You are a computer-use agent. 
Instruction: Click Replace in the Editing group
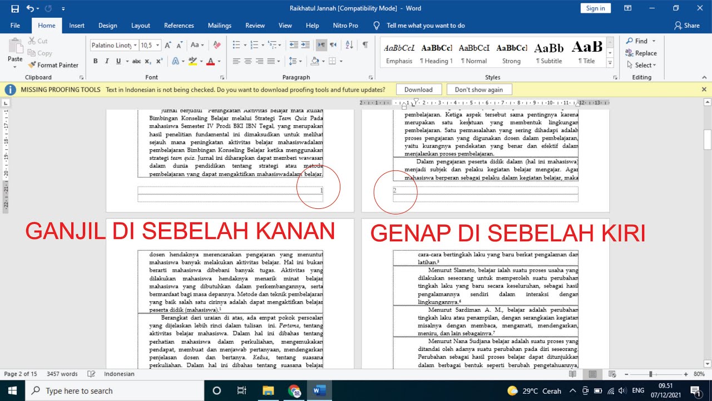(641, 53)
